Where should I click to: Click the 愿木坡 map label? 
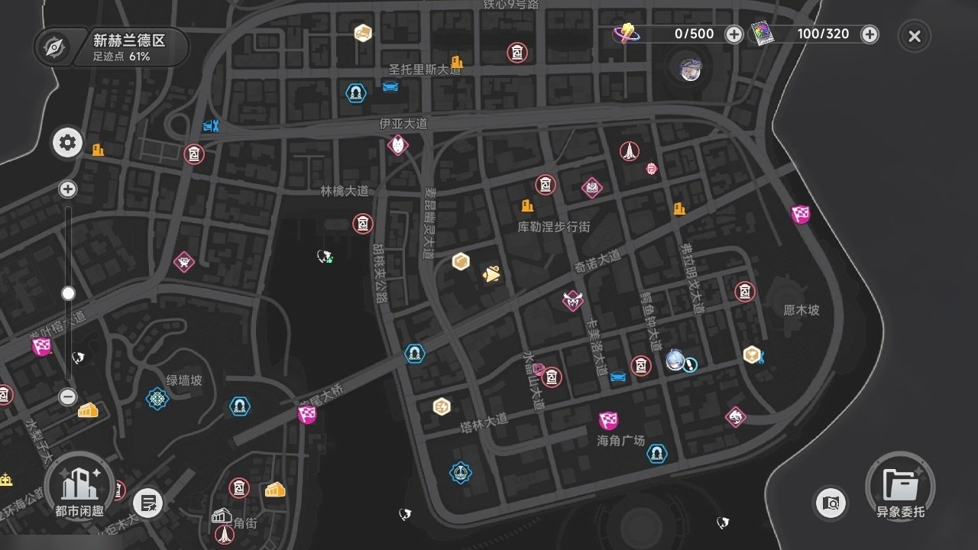point(802,310)
